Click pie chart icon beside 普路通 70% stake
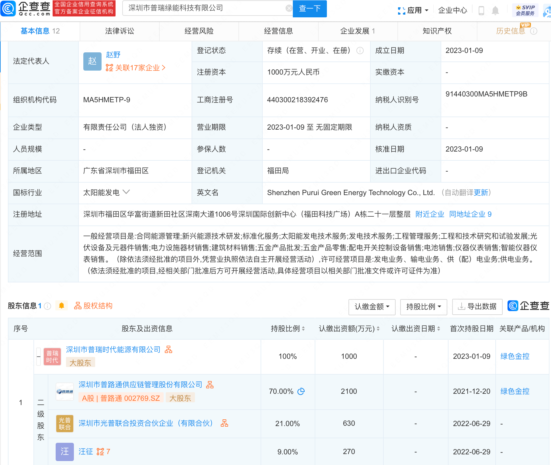 pyautogui.click(x=301, y=392)
